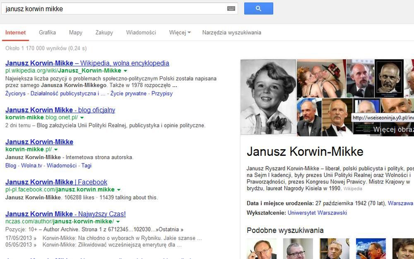Open the Na chłodno o wyborach w Rybniku entry
This screenshot has height=259, width=414.
122,238
